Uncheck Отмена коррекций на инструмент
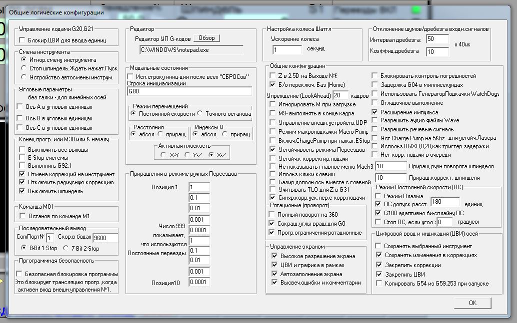Screen dimensions: 517x323 (x=22, y=174)
